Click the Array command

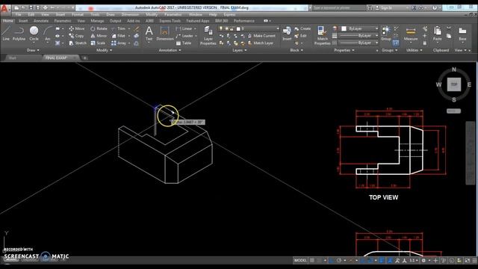click(119, 43)
